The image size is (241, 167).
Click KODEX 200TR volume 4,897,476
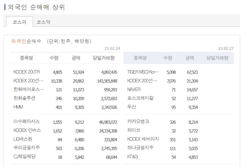tap(109, 72)
